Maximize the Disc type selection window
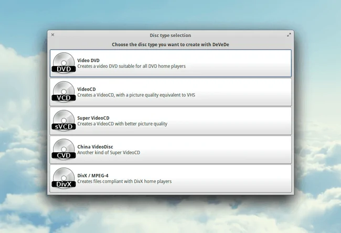 [289, 35]
